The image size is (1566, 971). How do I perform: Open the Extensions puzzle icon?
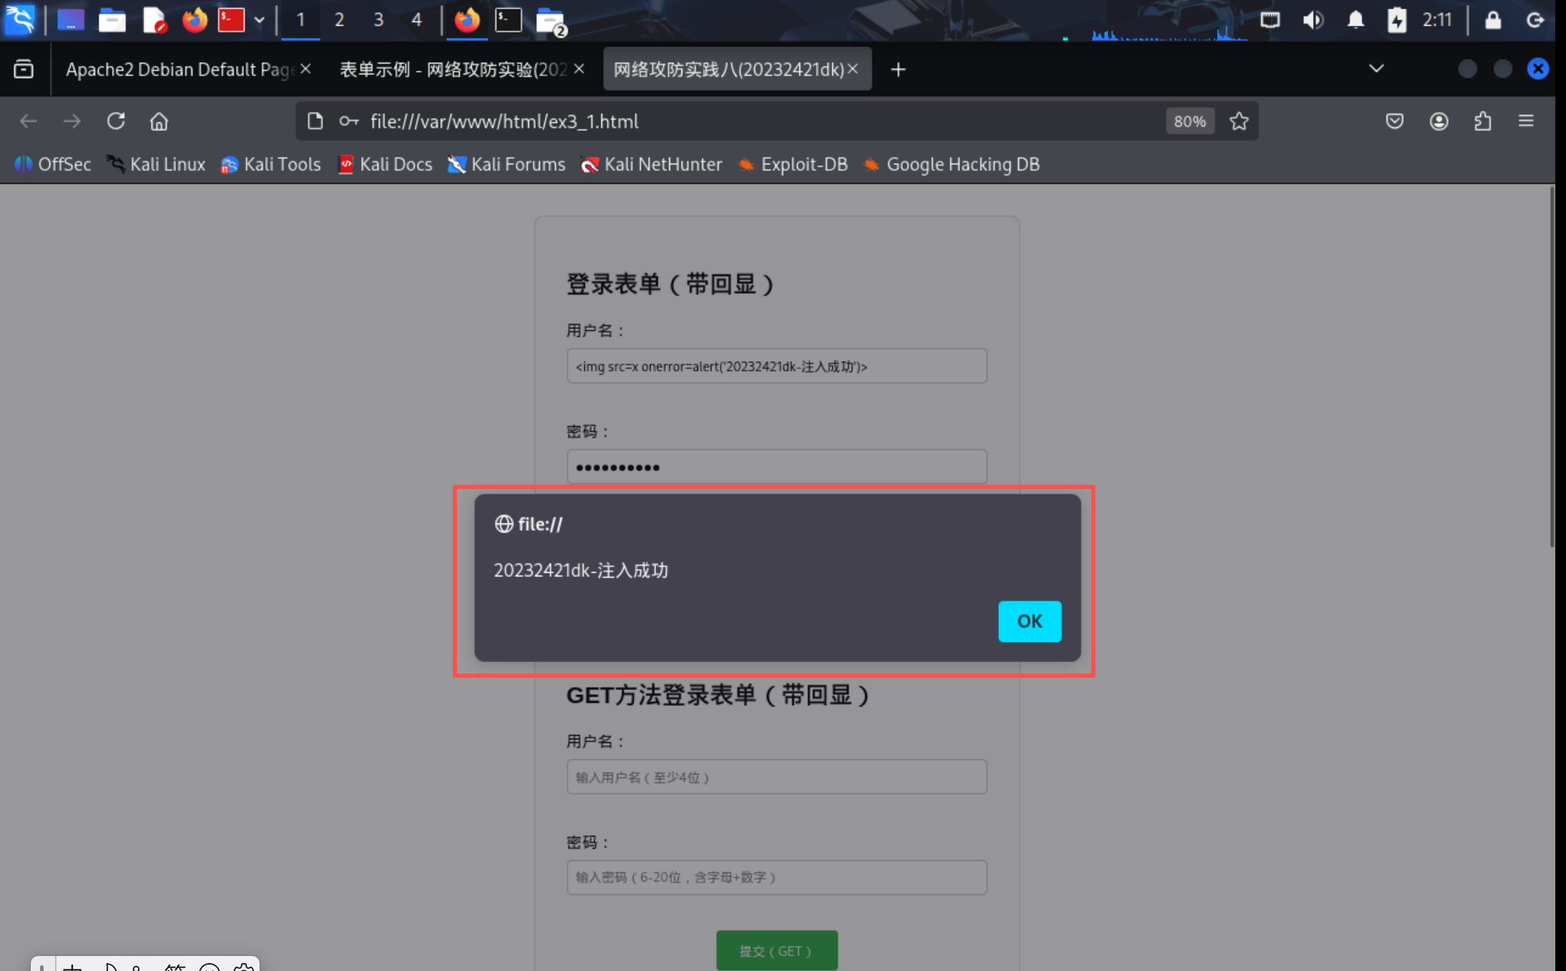pyautogui.click(x=1482, y=121)
